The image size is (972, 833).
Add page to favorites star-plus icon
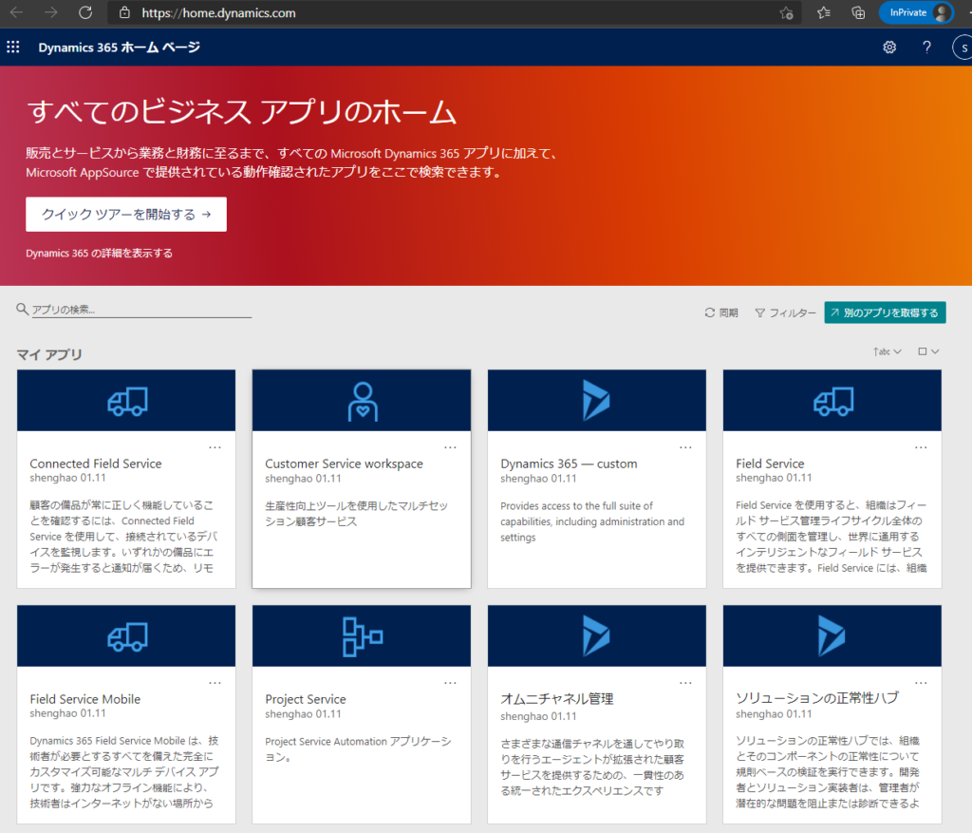click(787, 13)
